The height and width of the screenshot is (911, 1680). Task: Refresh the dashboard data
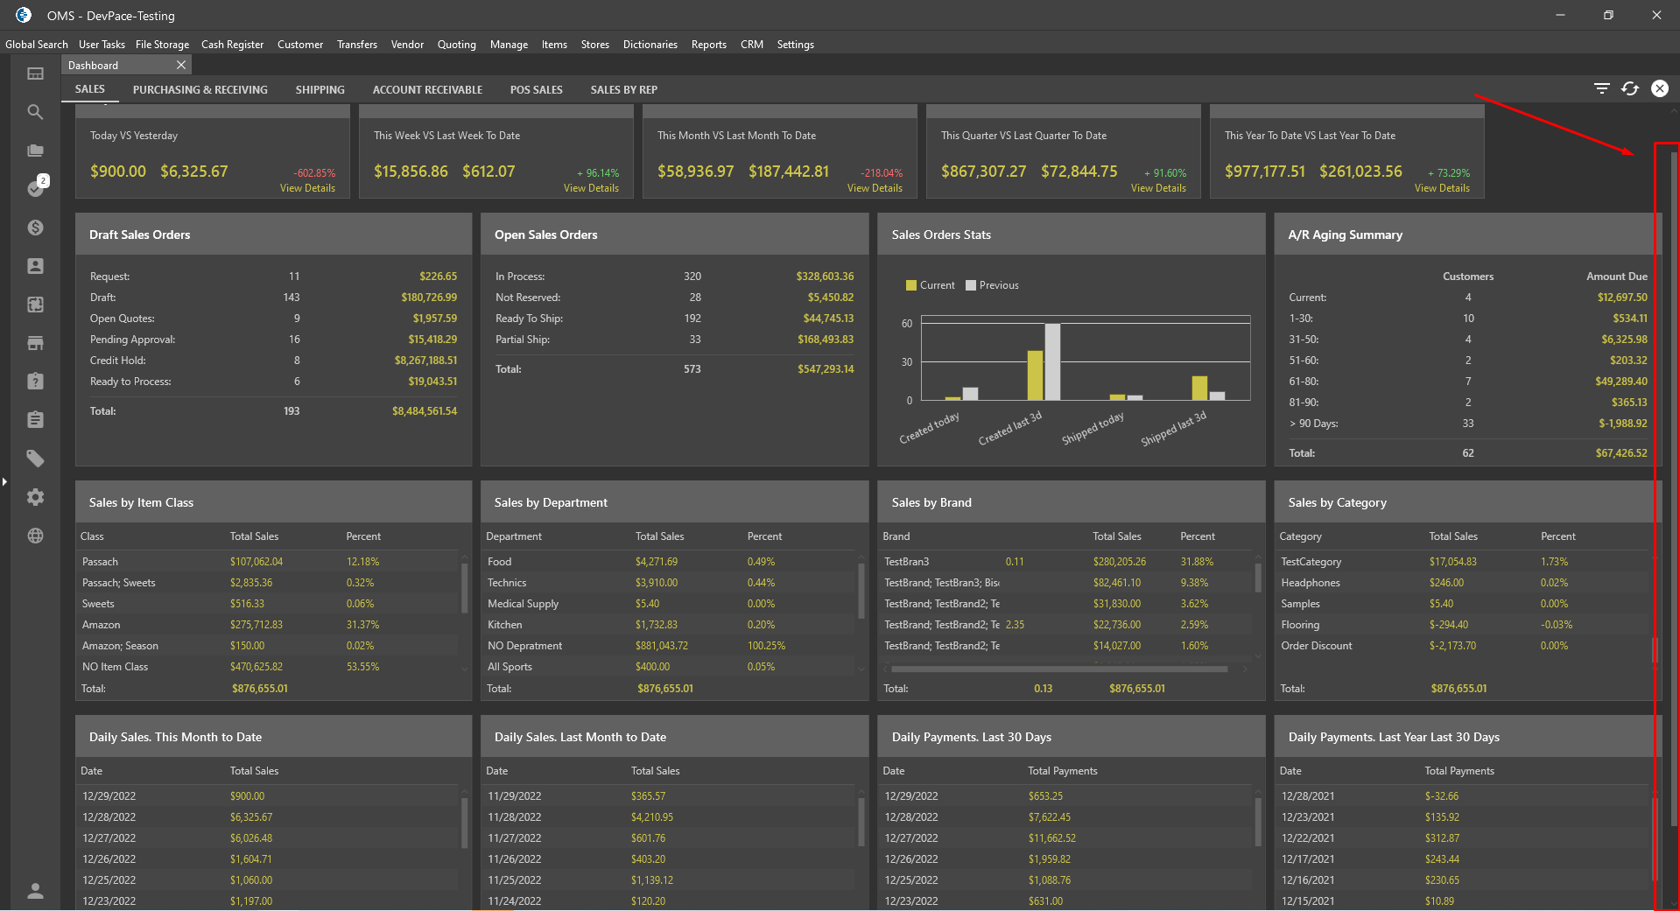point(1630,88)
